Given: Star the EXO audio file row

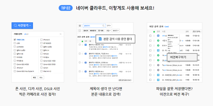Looking at the screenshot, I should point(154,45).
